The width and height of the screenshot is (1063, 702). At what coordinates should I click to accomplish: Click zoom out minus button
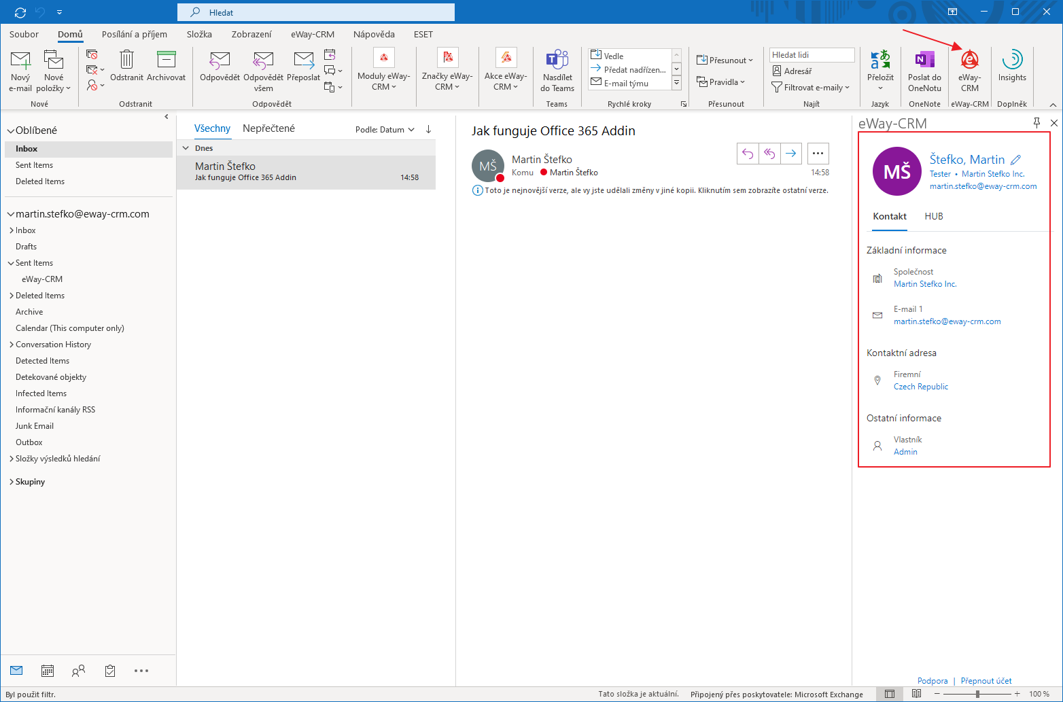938,694
